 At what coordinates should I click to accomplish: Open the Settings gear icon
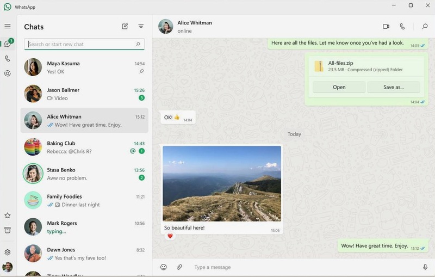pos(8,253)
